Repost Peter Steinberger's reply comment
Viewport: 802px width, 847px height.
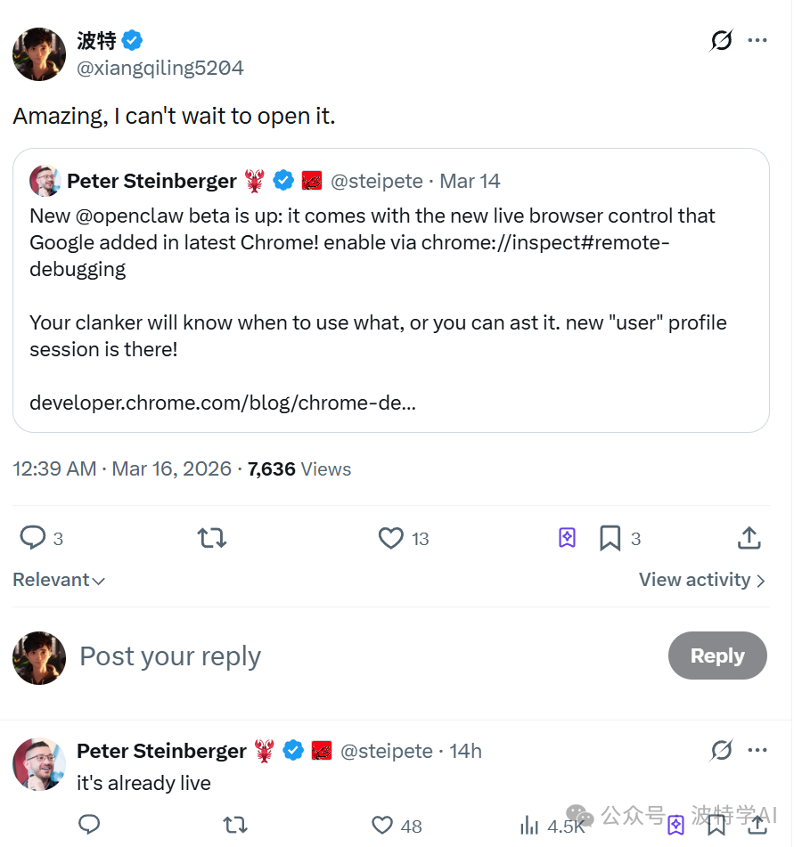(x=235, y=826)
